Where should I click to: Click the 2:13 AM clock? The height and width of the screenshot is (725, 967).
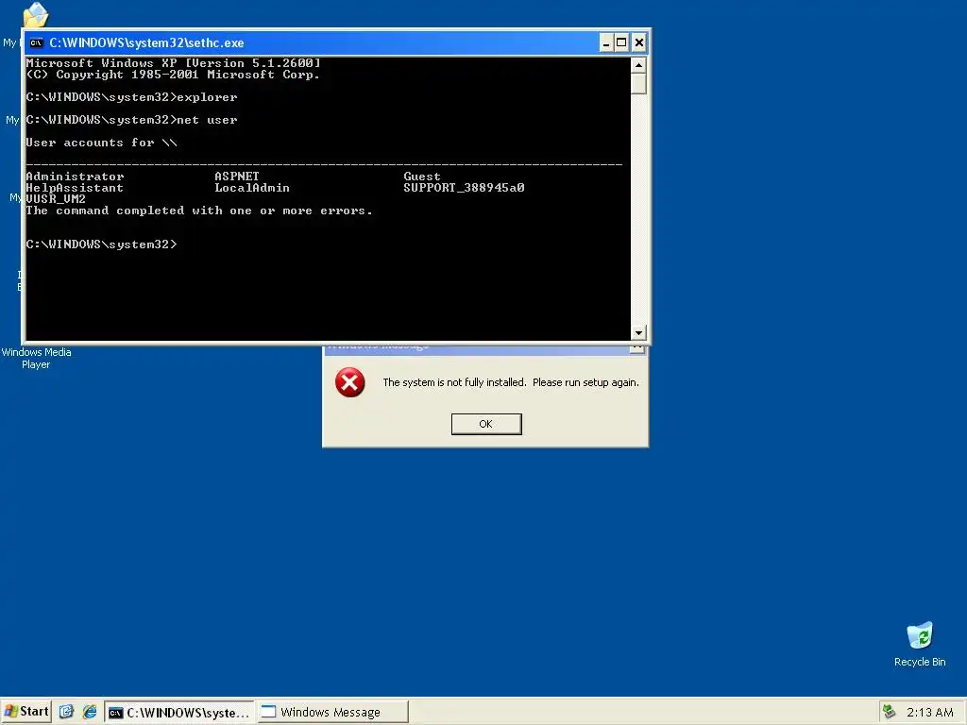(929, 712)
